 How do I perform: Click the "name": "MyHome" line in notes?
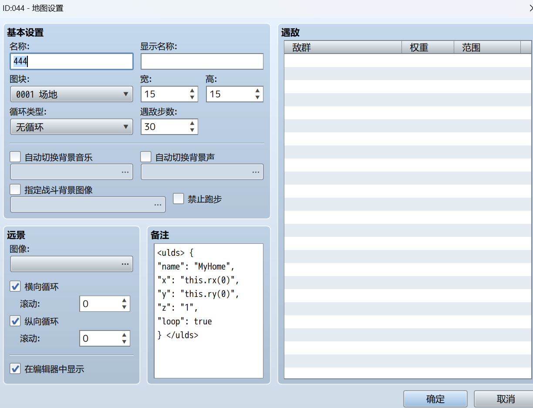196,266
